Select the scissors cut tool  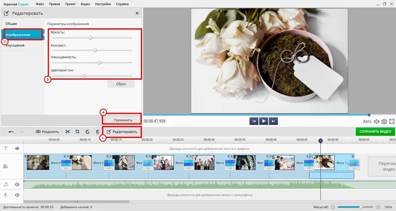(68, 132)
